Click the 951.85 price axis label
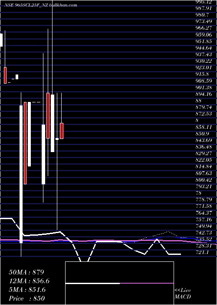 click(204, 41)
